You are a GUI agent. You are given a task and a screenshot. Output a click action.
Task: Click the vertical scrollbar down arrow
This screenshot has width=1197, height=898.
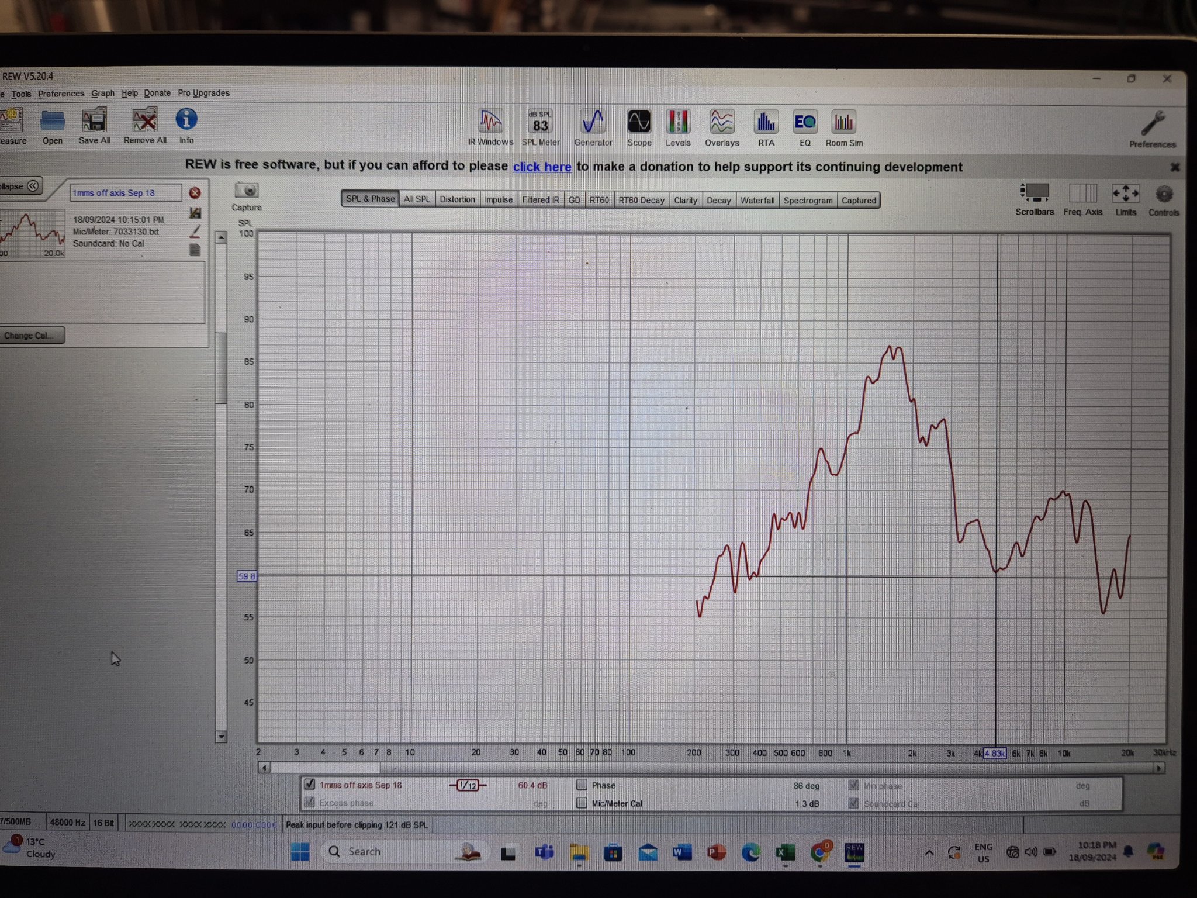[221, 737]
